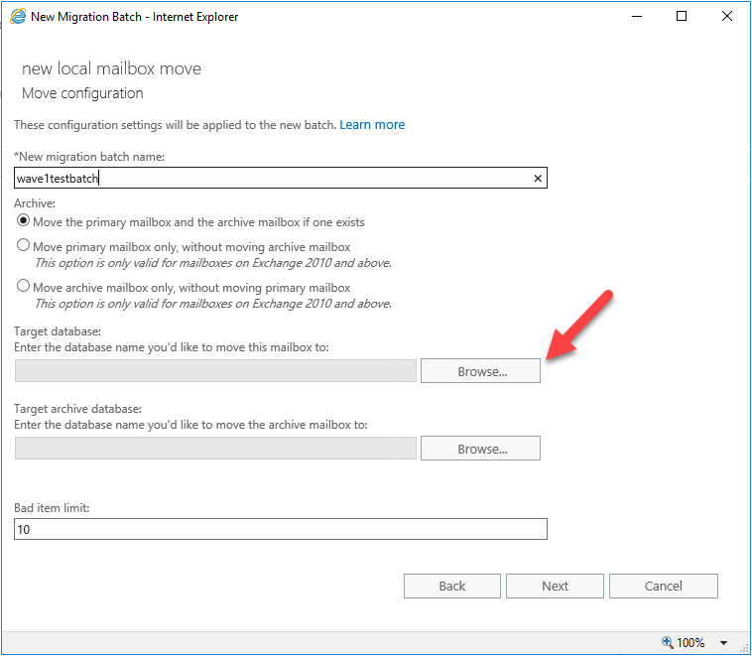The image size is (752, 656).
Task: Click the Internet Explorer icon in title bar
Action: 16,17
